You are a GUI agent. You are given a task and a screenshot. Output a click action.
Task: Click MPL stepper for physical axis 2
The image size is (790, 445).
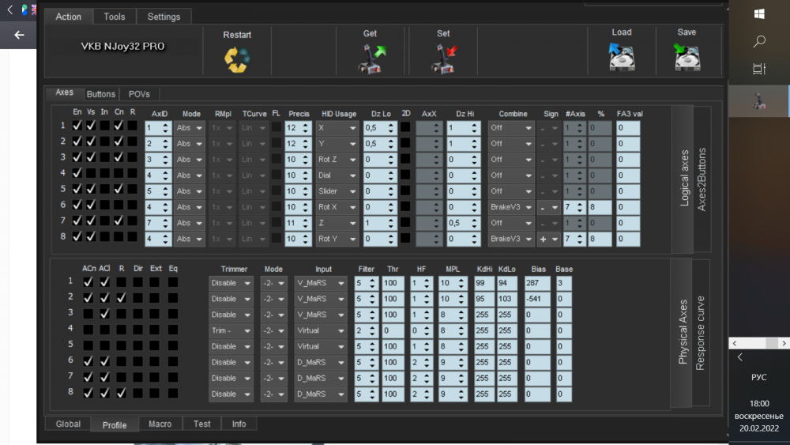461,299
